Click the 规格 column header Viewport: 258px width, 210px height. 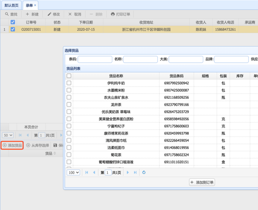205,76
